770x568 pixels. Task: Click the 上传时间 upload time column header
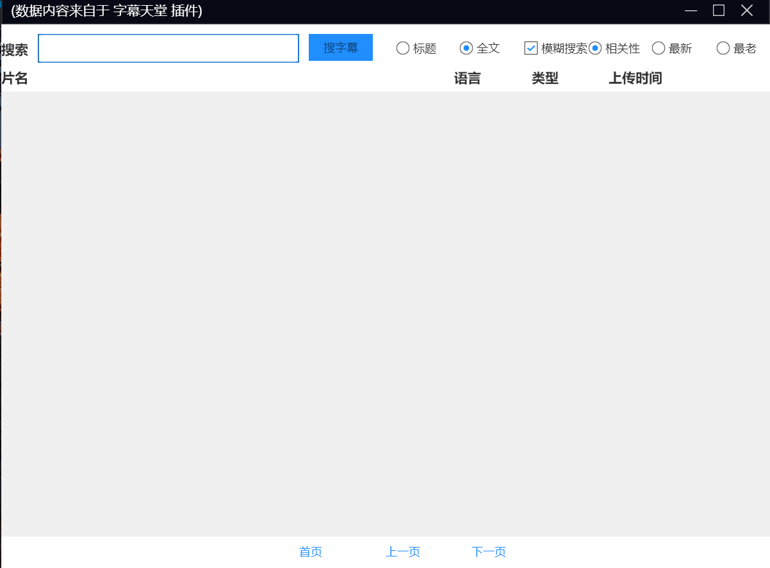click(635, 78)
